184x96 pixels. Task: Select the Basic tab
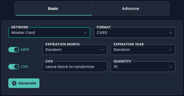point(53,9)
